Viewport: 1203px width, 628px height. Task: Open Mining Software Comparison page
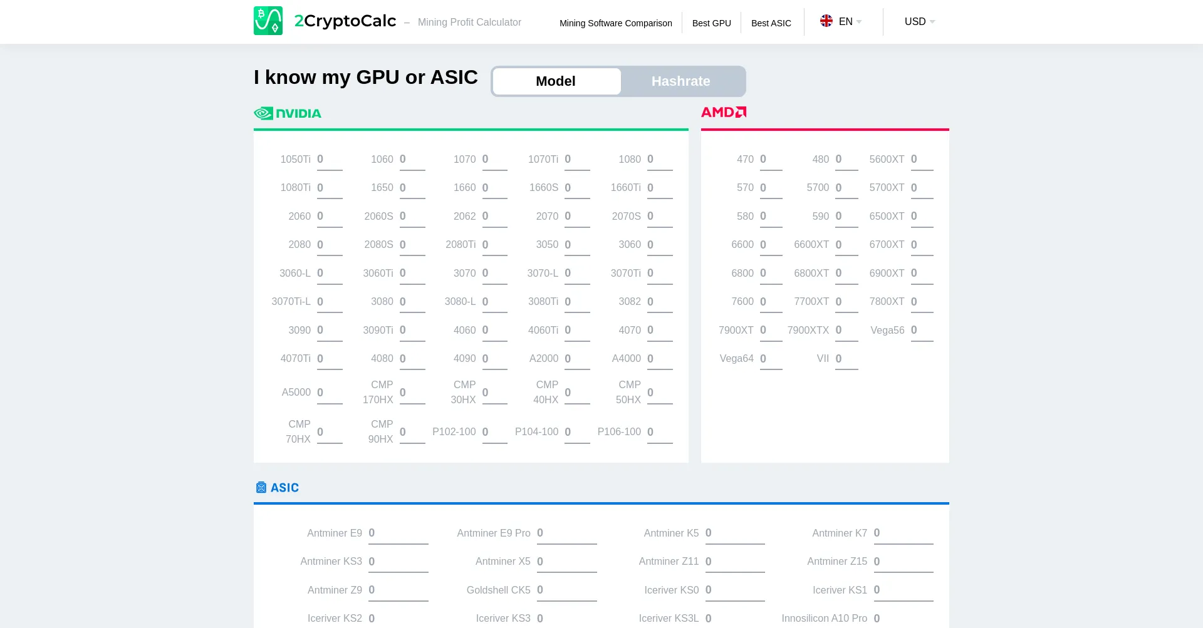[x=615, y=23]
